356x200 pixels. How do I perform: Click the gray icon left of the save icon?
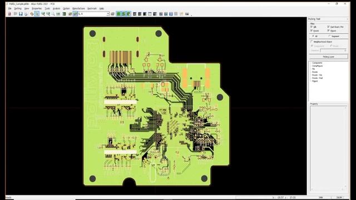click(15, 14)
